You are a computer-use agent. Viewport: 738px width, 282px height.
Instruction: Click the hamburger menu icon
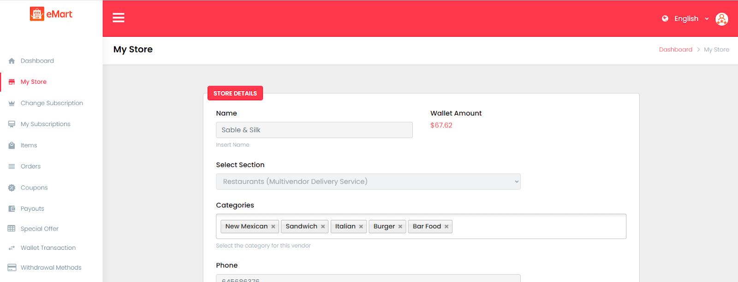(119, 17)
